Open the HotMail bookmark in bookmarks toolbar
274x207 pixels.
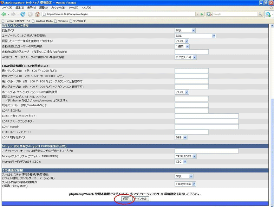click(x=15, y=21)
